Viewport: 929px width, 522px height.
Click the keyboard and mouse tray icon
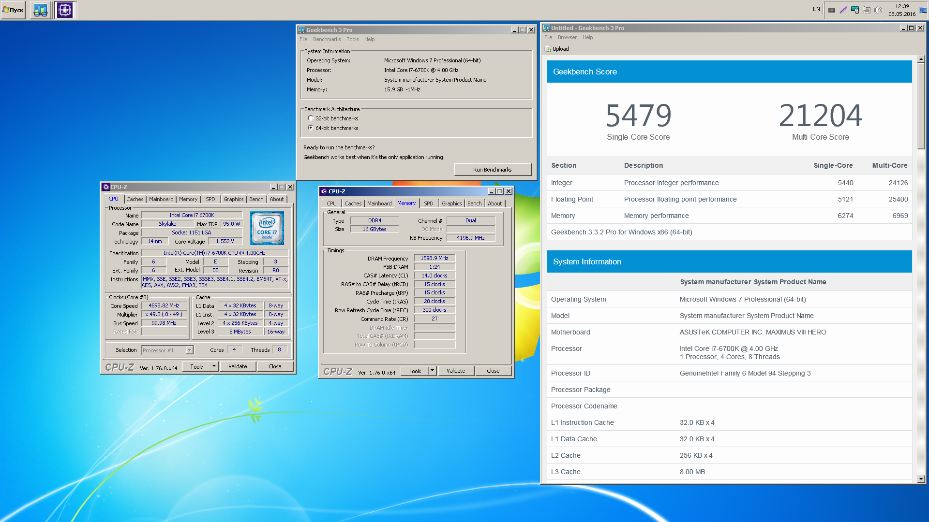click(x=855, y=10)
